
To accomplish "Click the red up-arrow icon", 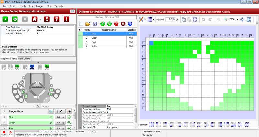I will pyautogui.click(x=57, y=19).
